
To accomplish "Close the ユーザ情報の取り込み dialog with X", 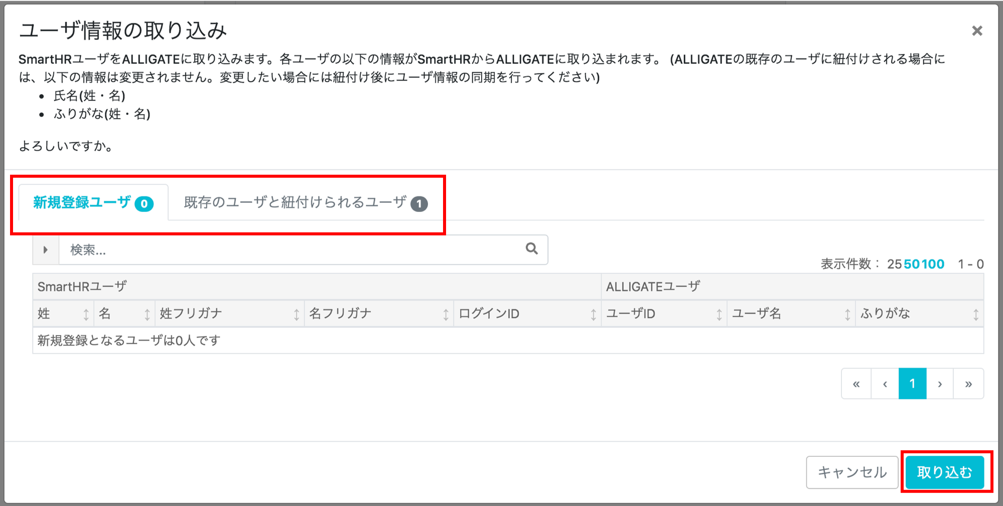I will tap(977, 31).
